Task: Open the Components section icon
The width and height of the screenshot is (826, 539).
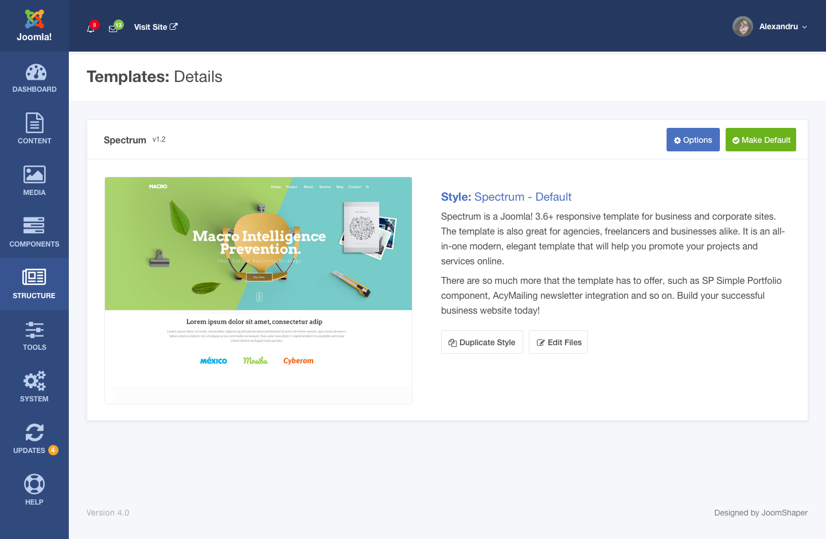Action: coord(34,226)
